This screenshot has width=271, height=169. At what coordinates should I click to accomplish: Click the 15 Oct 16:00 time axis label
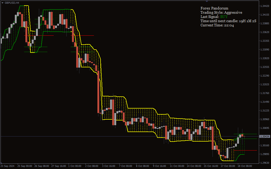tap(211, 166)
